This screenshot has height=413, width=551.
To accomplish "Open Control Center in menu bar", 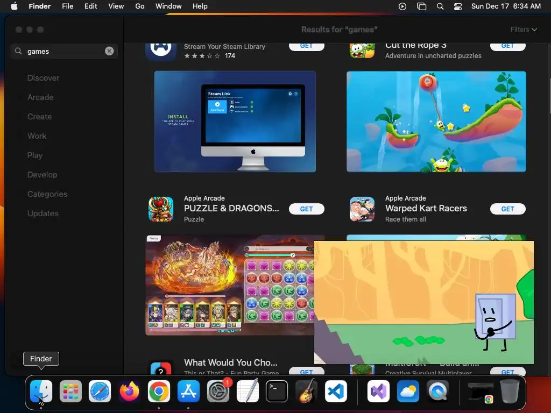I will click(458, 6).
